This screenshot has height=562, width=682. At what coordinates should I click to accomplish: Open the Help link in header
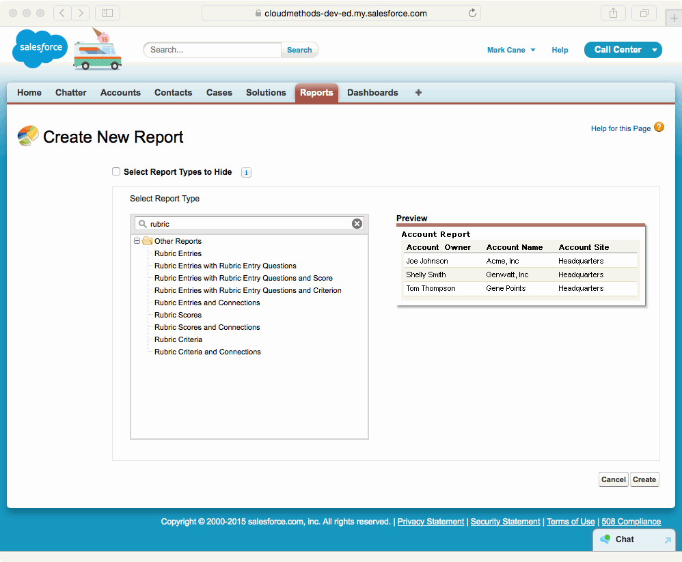click(560, 50)
